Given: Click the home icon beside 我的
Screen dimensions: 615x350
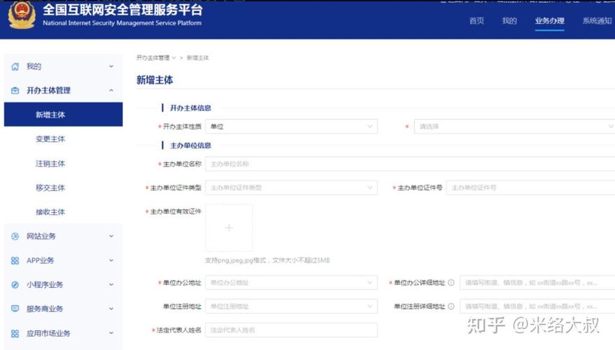Looking at the screenshot, I should 15,66.
